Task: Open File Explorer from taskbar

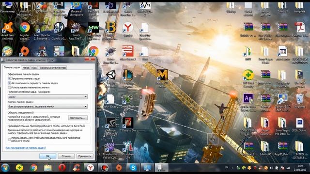Action: coord(48,168)
